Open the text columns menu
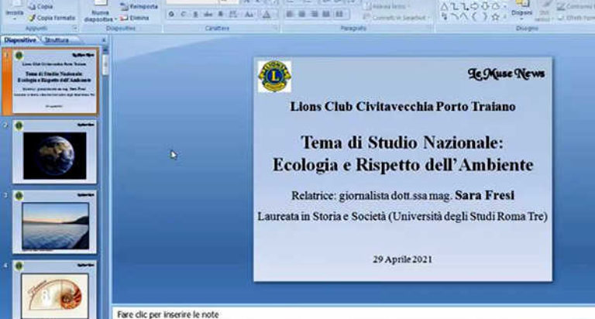The height and width of the screenshot is (319, 595). point(340,14)
